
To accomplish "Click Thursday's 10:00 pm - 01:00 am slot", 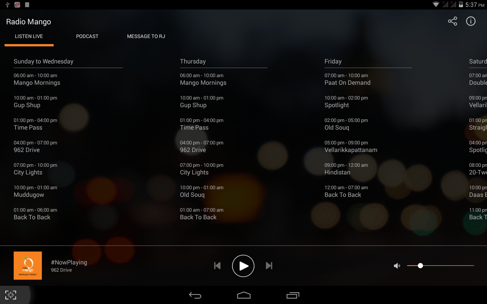I will 202,187.
